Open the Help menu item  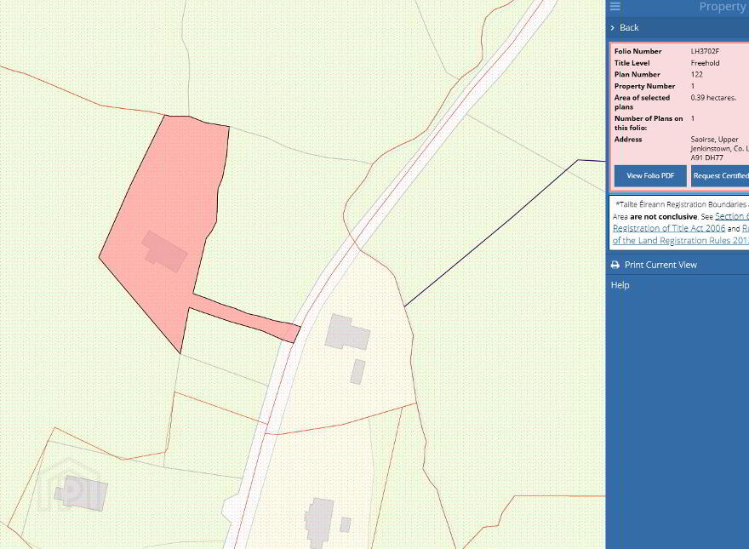coord(620,285)
